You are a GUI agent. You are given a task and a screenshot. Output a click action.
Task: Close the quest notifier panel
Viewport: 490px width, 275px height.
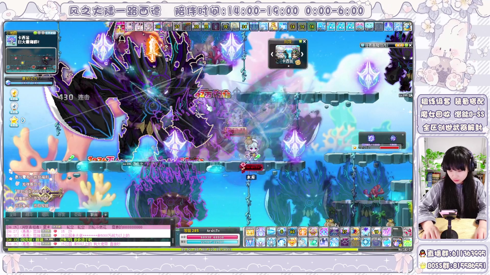click(410, 45)
